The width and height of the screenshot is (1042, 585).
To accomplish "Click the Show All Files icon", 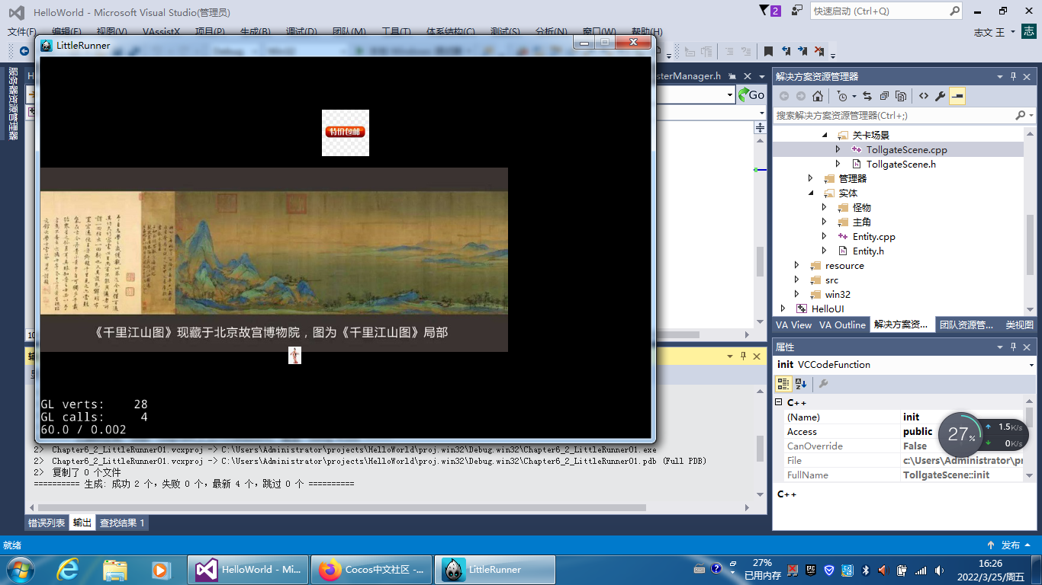I will 901,96.
